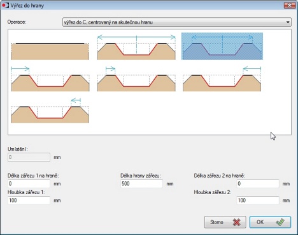Pick cutout with short right arrow over left flat
Image resolution: width=298 pixels, height=235 pixels.
(x=136, y=79)
